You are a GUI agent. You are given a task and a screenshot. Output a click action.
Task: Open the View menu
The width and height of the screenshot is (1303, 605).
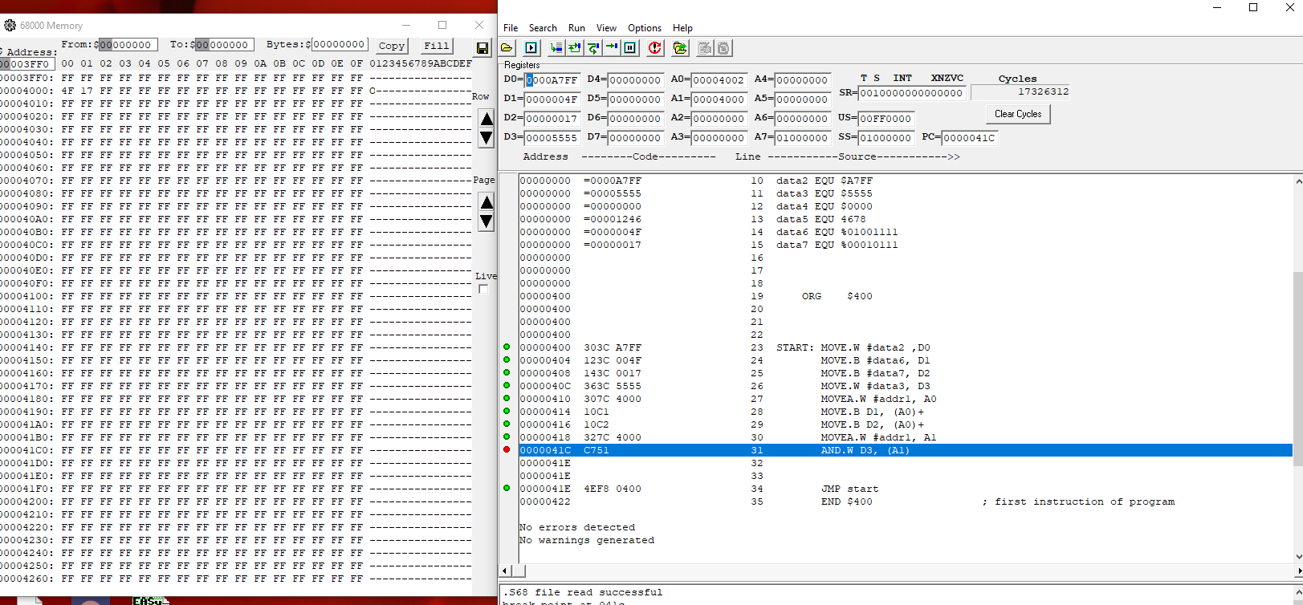tap(607, 28)
